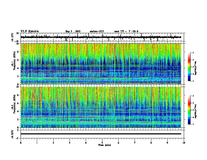
Task: Click the "station=OUI" header text
Action: point(97,31)
